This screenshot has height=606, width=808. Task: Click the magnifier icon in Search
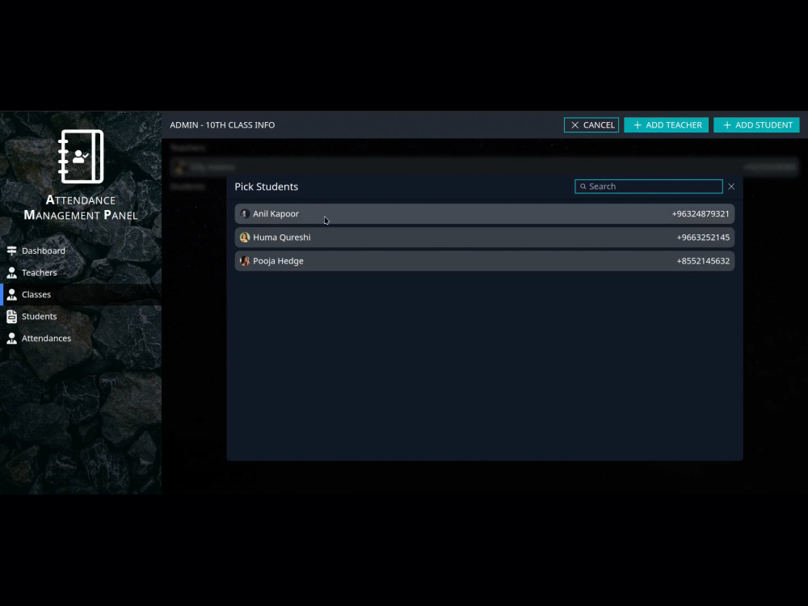click(583, 187)
